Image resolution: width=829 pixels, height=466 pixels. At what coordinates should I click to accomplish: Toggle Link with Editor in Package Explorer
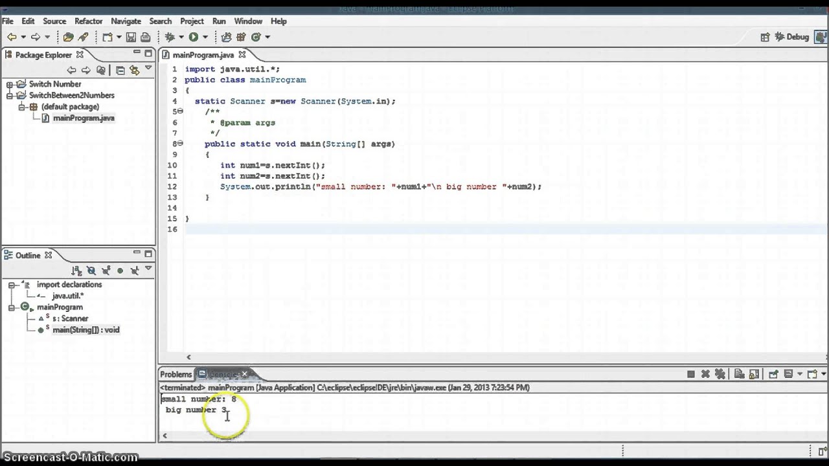coord(135,70)
